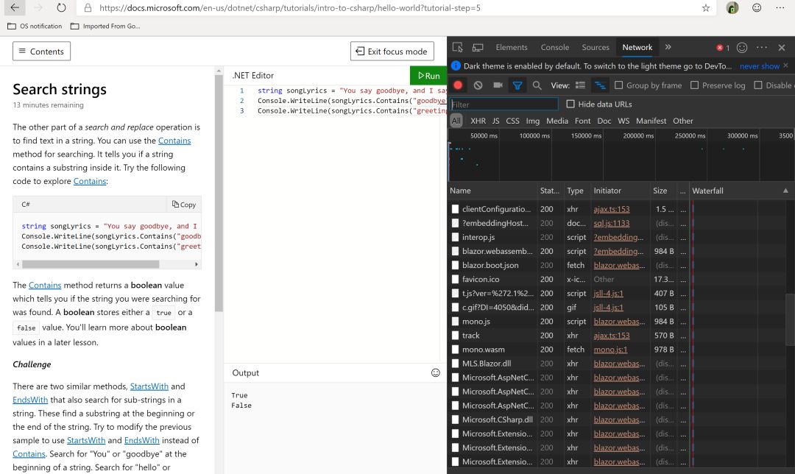Filter requests by JS type
Image resolution: width=795 pixels, height=474 pixels.
pyautogui.click(x=496, y=121)
